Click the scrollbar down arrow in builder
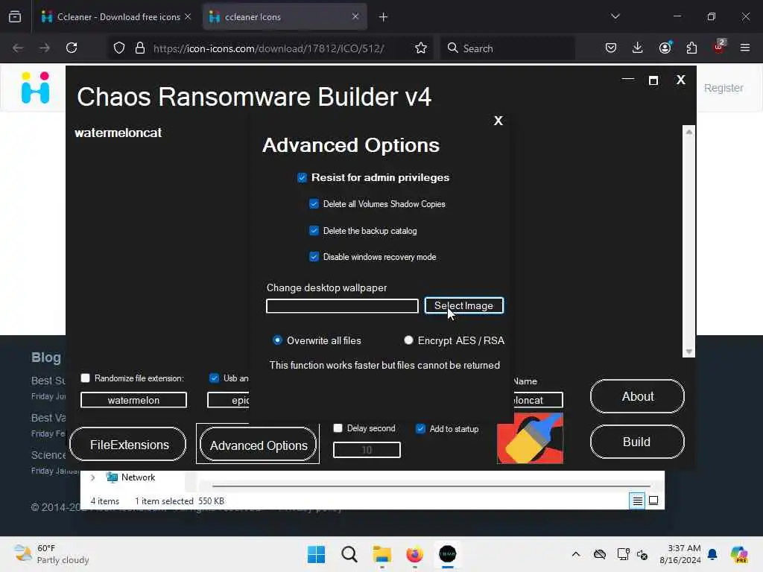 (x=689, y=352)
